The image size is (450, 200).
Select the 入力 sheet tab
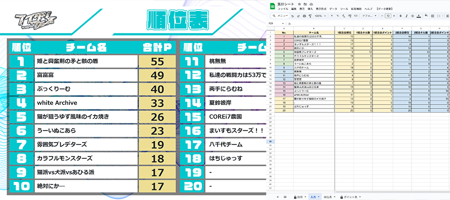pyautogui.click(x=313, y=197)
